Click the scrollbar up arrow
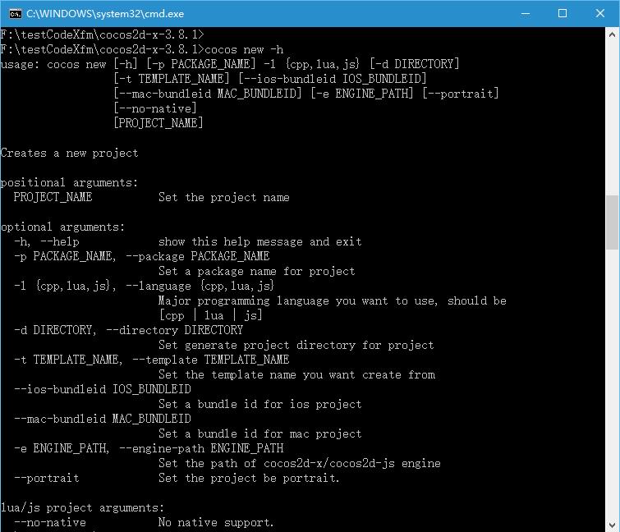620x532 pixels. pos(612,34)
